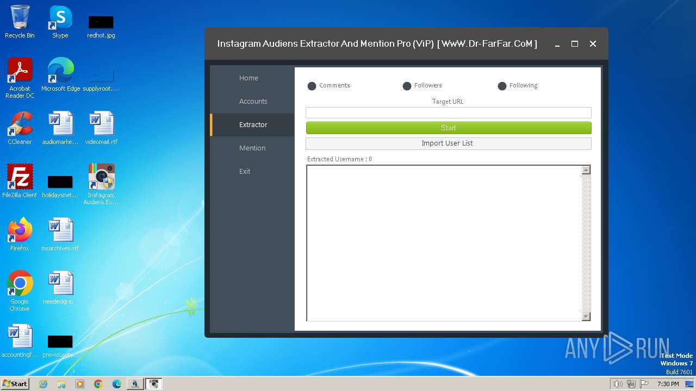
Task: Open Chrome from the taskbar
Action: (98, 384)
